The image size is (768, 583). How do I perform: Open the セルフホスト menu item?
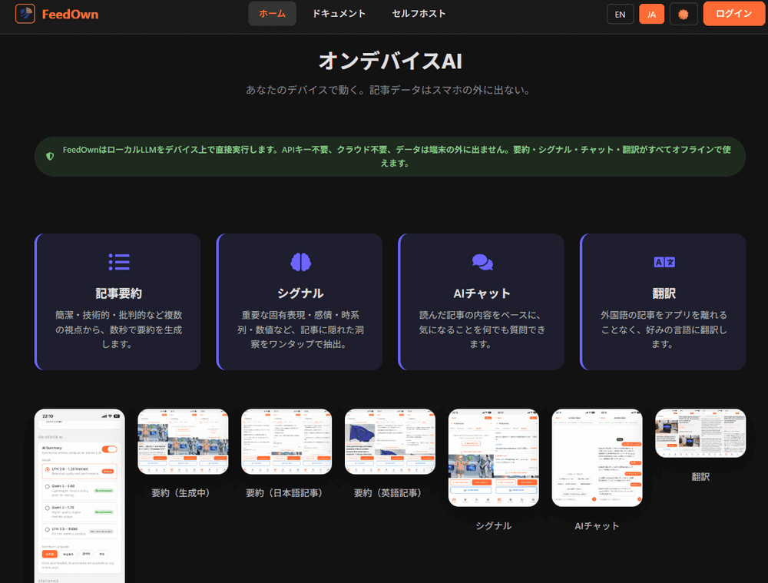pyautogui.click(x=419, y=14)
